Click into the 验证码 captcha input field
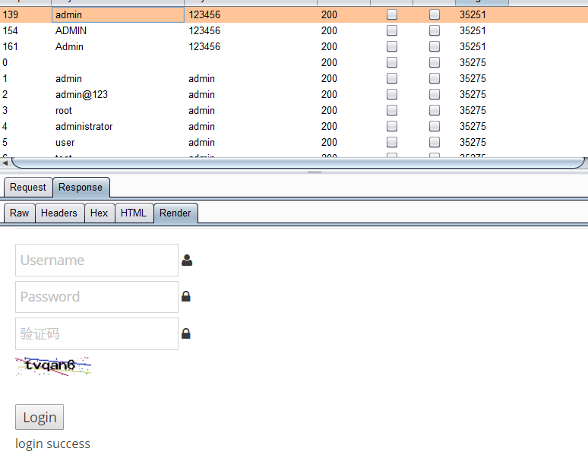Screen dimensions: 588x461 (96, 333)
